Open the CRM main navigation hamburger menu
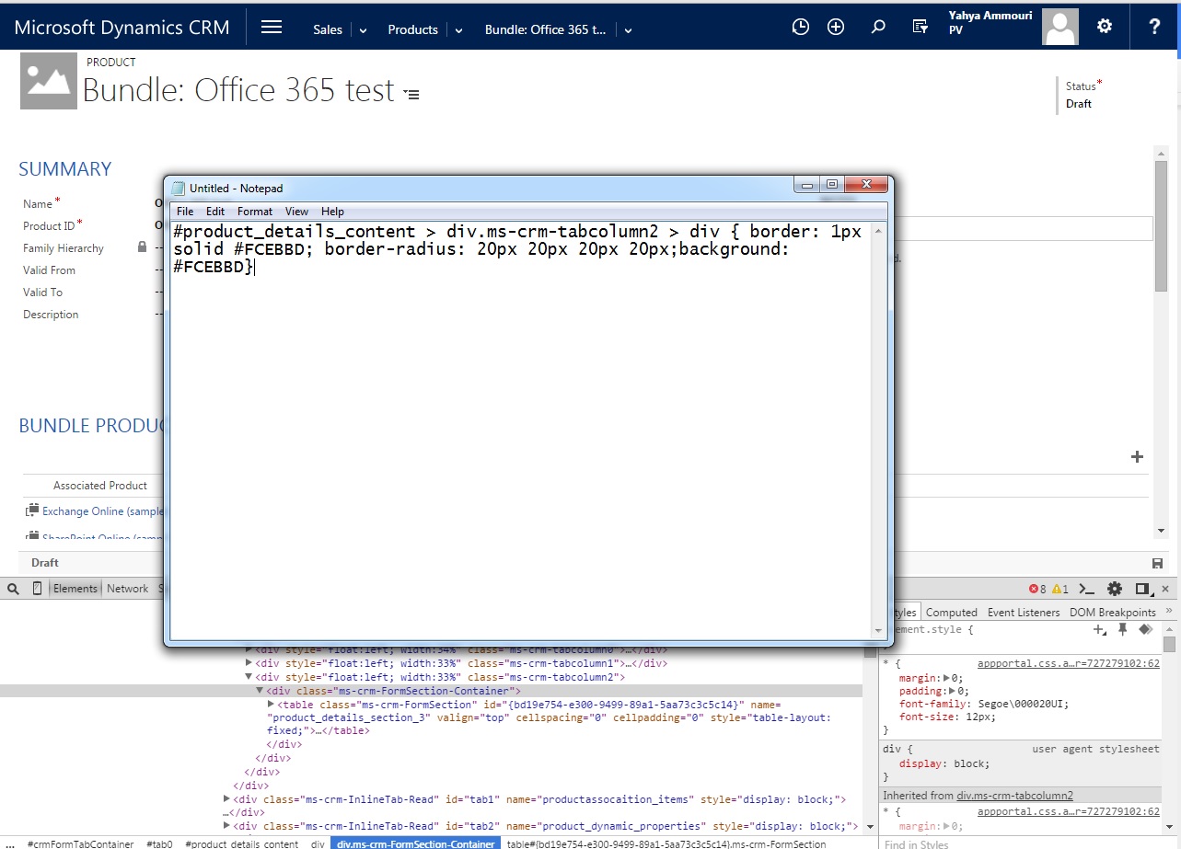This screenshot has width=1181, height=849. pyautogui.click(x=271, y=27)
